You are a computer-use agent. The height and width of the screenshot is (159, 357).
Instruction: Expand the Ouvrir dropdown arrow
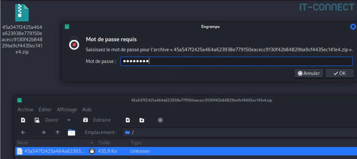(x=69, y=120)
